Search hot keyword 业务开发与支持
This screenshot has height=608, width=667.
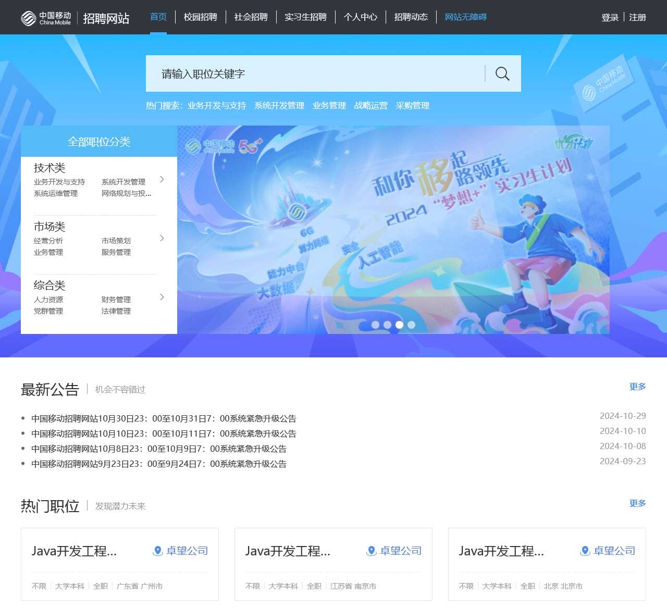tap(217, 105)
